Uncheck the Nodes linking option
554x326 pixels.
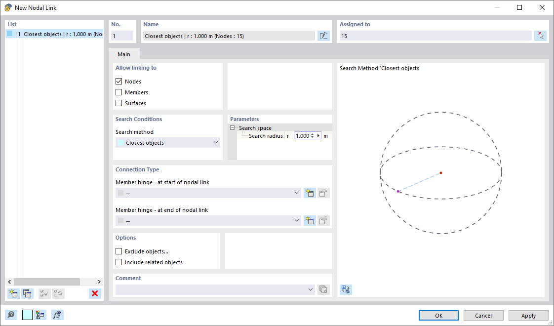coord(119,81)
